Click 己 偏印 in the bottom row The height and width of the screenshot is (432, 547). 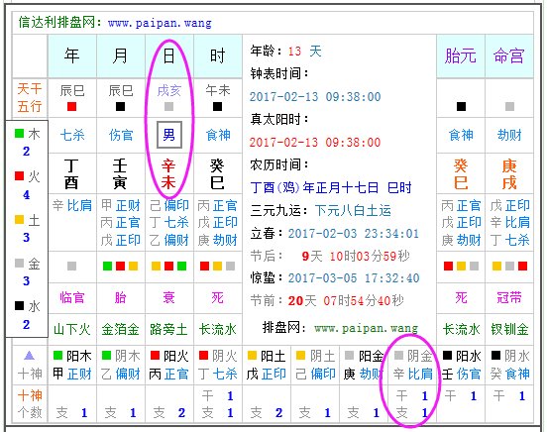[315, 375]
